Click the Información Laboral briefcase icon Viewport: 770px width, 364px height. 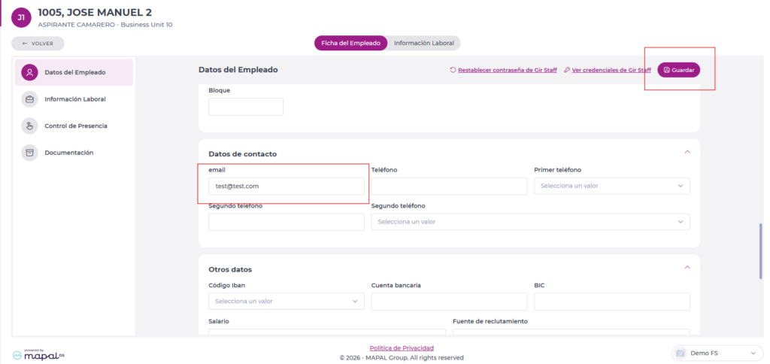pos(30,99)
